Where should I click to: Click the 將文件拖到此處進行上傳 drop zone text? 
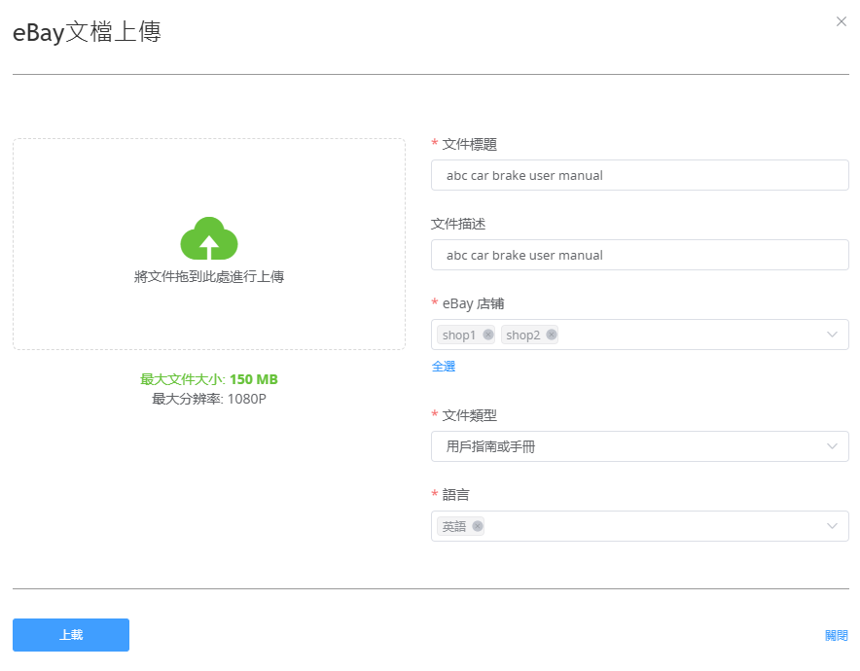[x=209, y=276]
